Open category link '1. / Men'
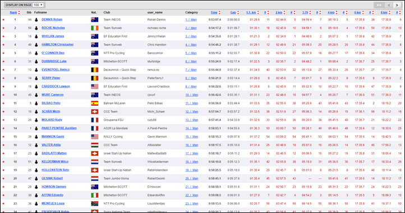 click(x=191, y=20)
